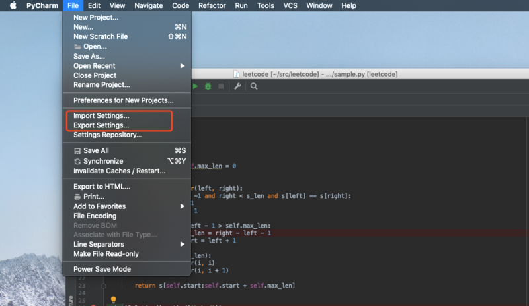Expand the Add to Favorites submenu arrow
The width and height of the screenshot is (529, 306).
tap(183, 206)
